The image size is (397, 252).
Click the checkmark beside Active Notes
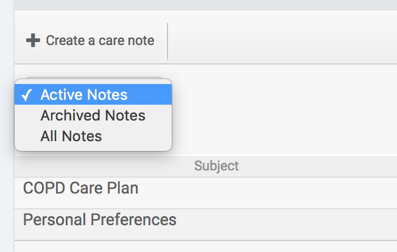27,95
